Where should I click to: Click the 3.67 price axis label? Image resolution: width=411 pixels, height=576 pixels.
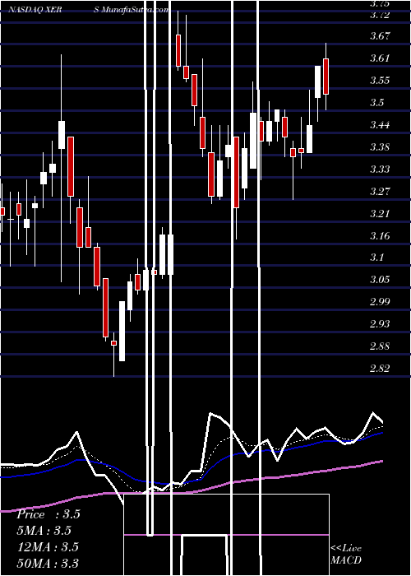(380, 36)
